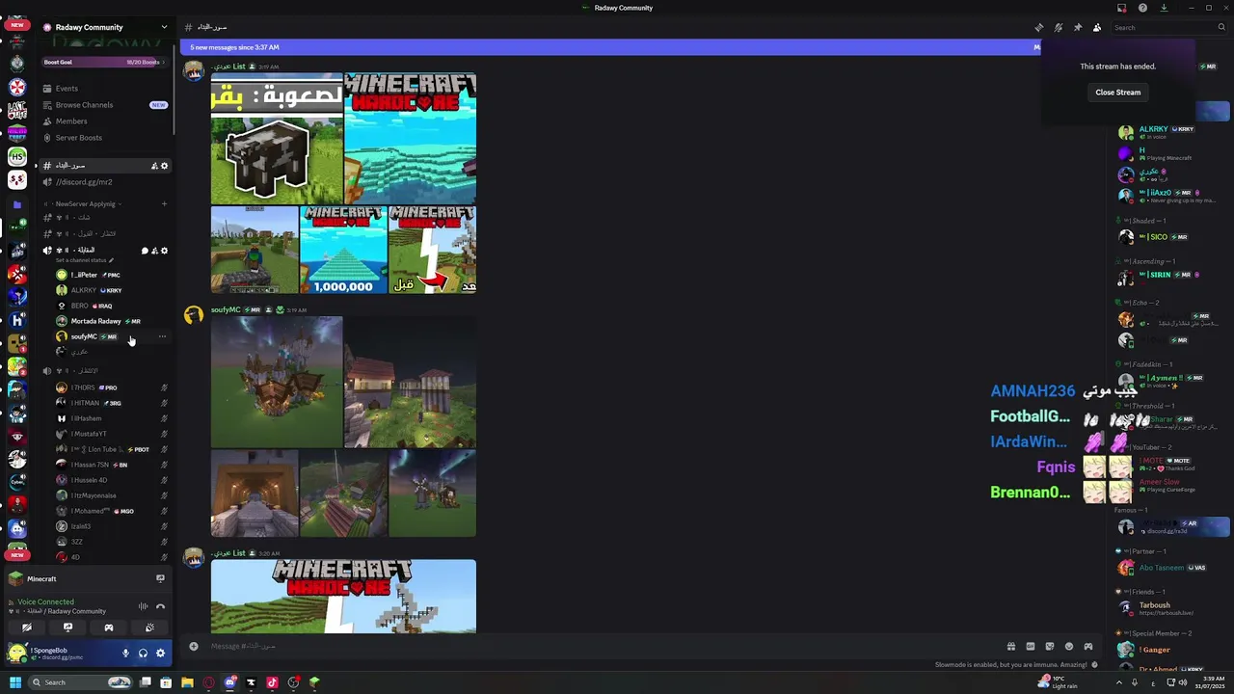Viewport: 1234px width, 694px height.
Task: Click the Windows taskbar Search box
Action: (x=80, y=682)
